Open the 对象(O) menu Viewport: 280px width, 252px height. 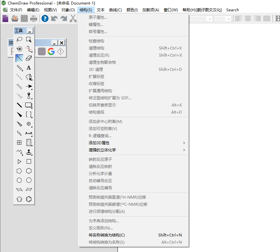pyautogui.click(x=68, y=10)
